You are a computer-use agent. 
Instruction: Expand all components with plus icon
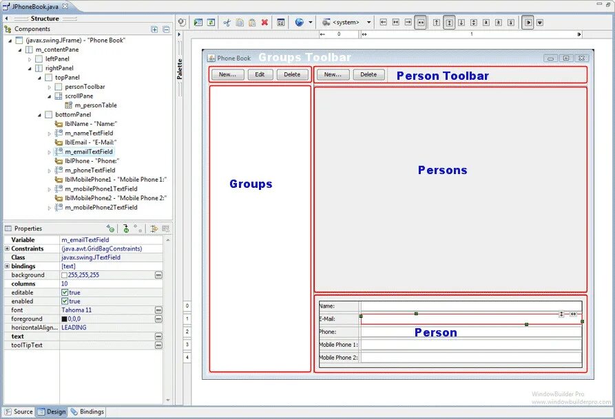154,30
